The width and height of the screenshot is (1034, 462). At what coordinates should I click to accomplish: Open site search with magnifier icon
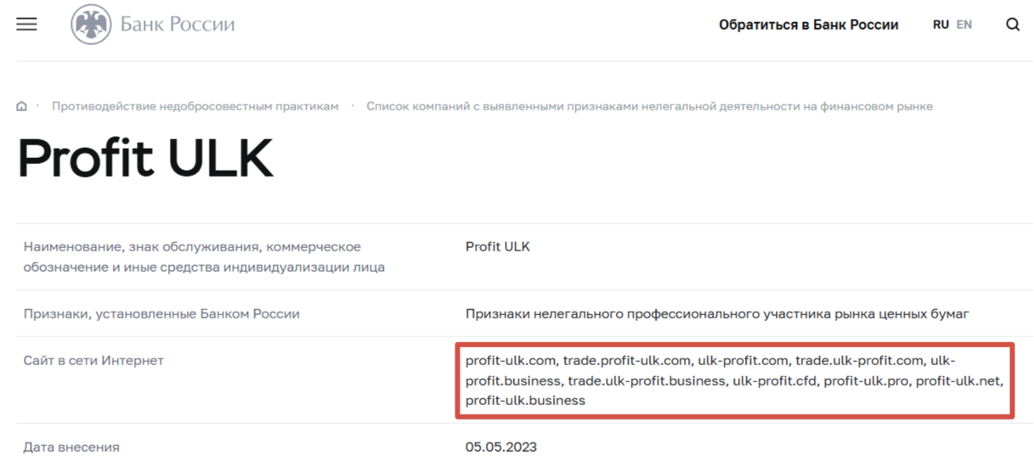[1012, 25]
